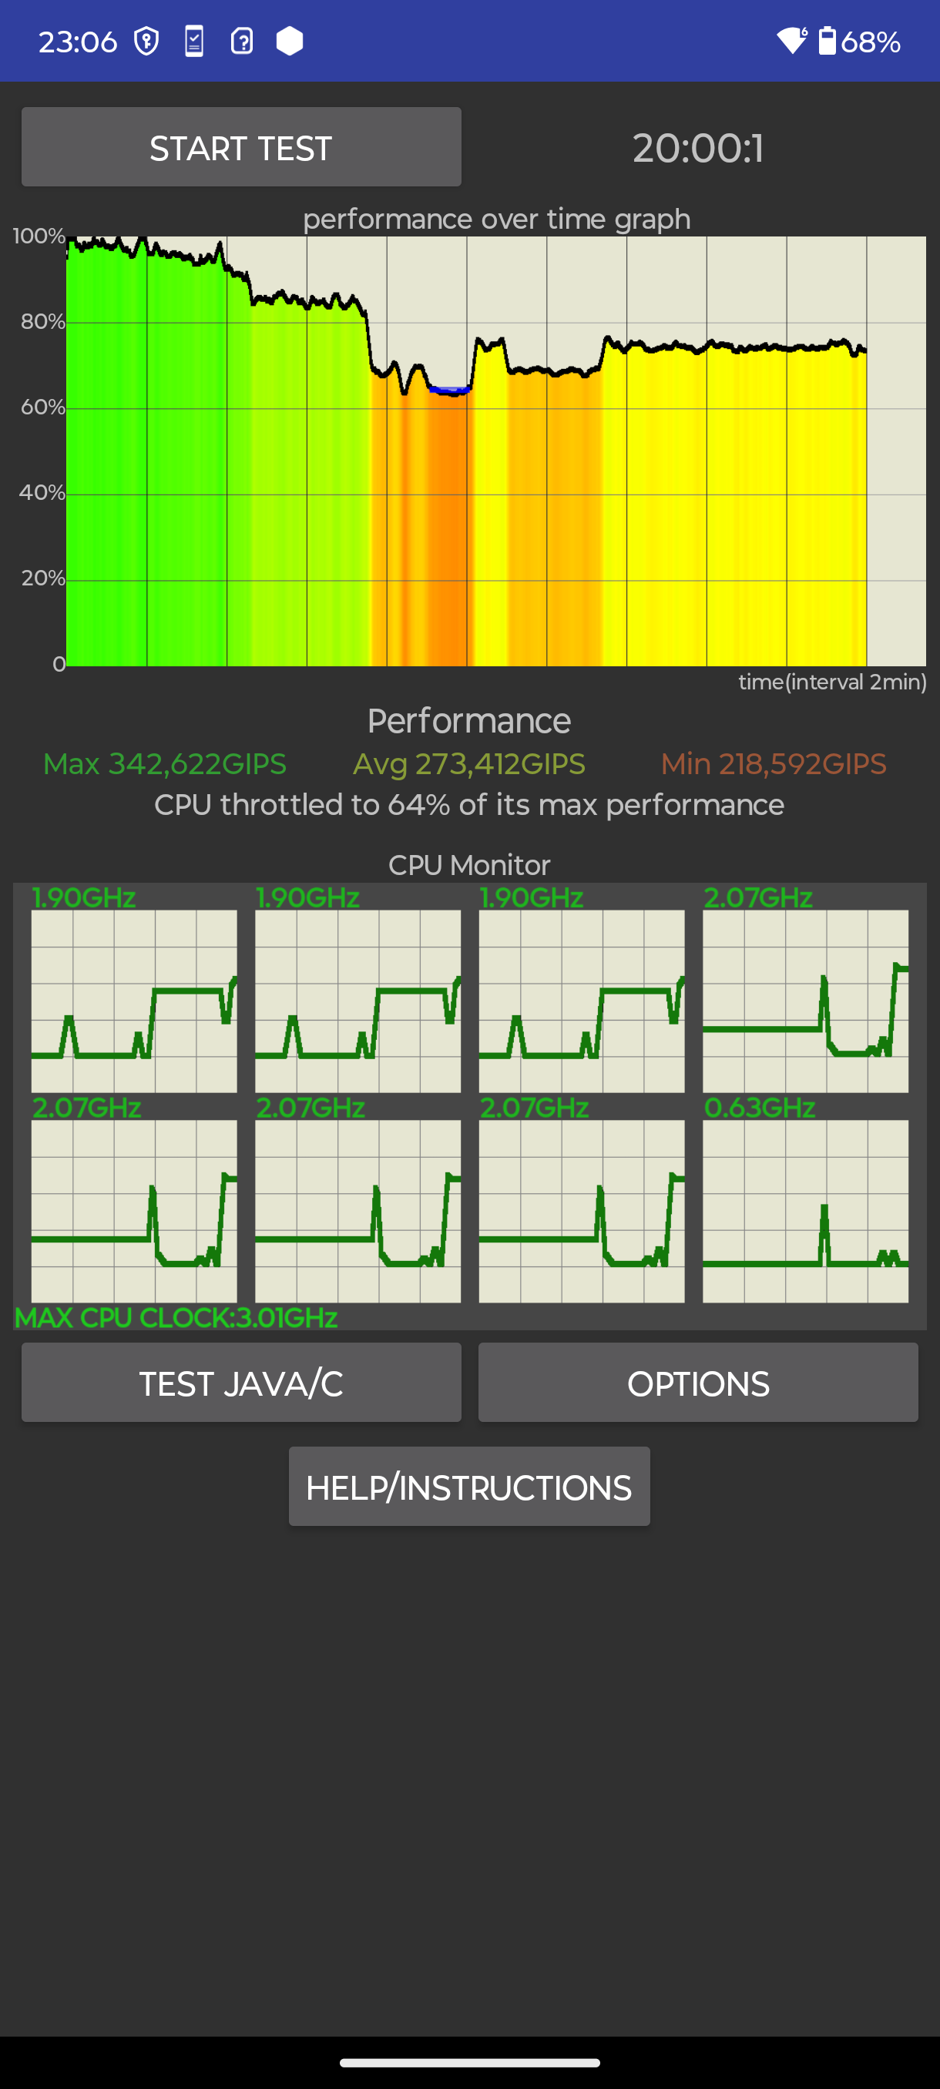The image size is (940, 2089).
Task: Open the OPTIONS screen
Action: pyautogui.click(x=697, y=1383)
